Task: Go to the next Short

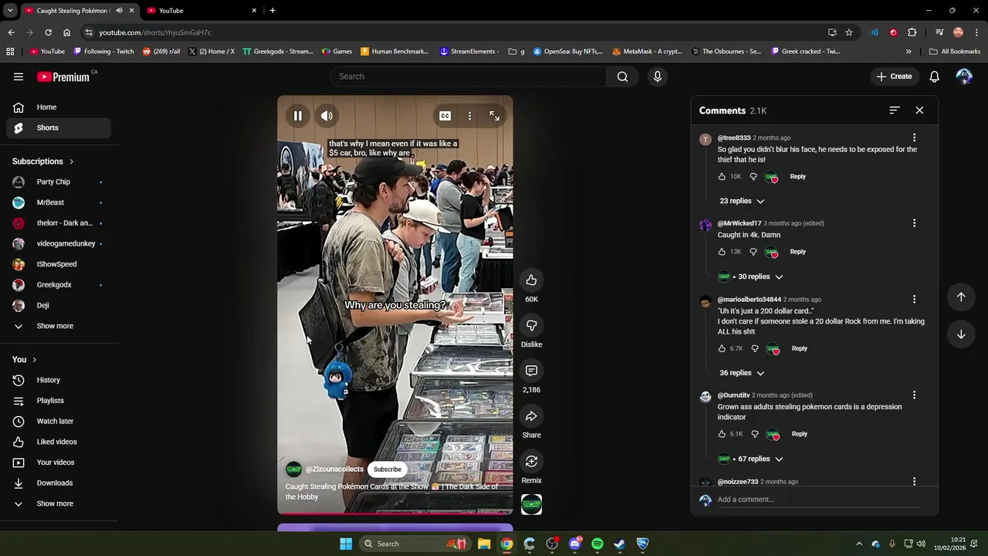Action: pos(961,334)
